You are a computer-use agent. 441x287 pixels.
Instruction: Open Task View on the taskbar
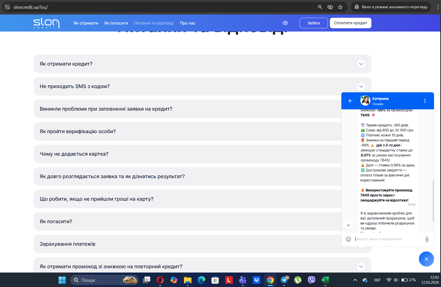146,280
